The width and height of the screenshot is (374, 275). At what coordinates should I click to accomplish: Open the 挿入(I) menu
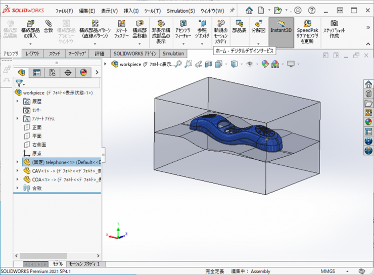click(x=131, y=11)
